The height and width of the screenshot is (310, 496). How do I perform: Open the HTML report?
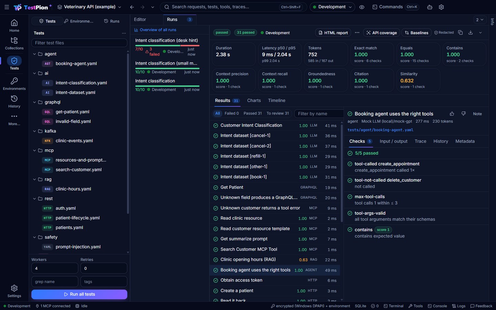(x=333, y=33)
